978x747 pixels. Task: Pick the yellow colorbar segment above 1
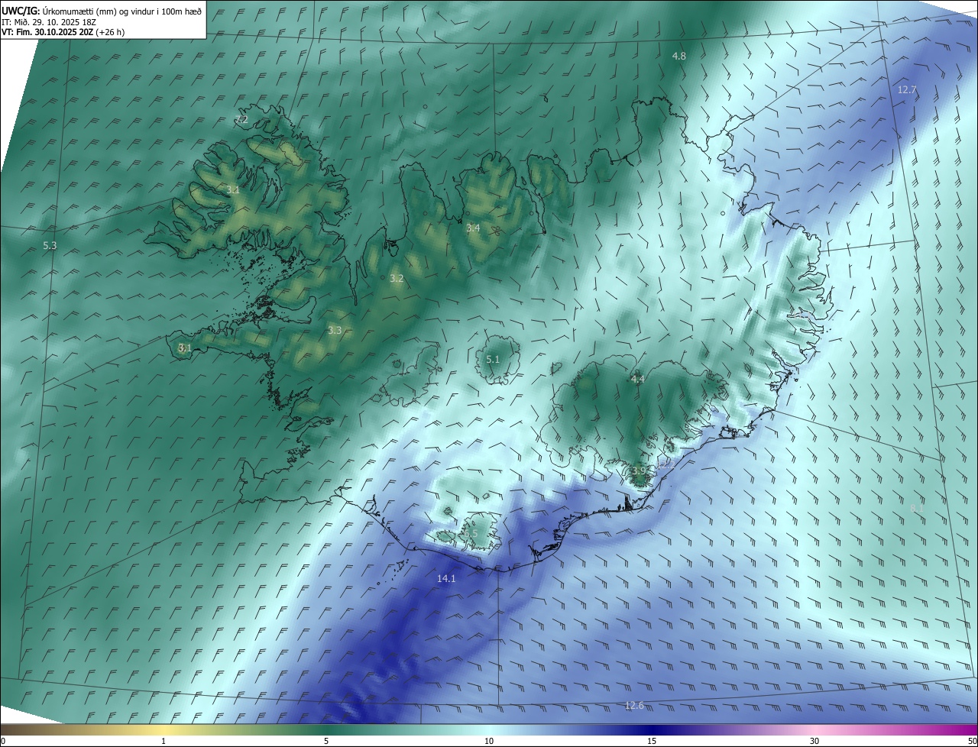tap(164, 730)
